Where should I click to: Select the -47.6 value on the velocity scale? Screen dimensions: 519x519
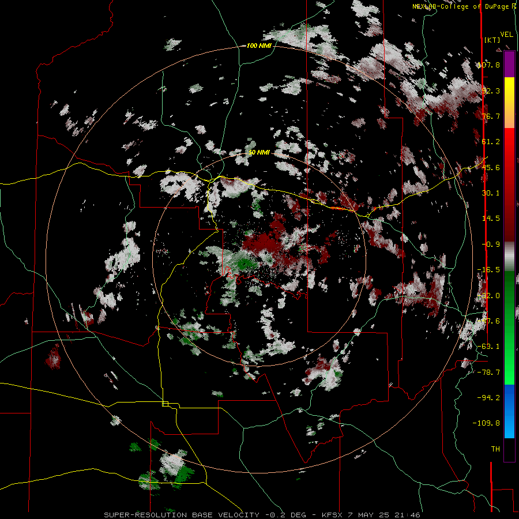(x=488, y=321)
